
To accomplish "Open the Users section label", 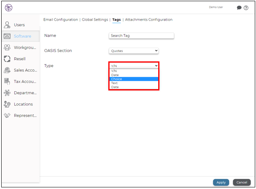I will point(19,25).
